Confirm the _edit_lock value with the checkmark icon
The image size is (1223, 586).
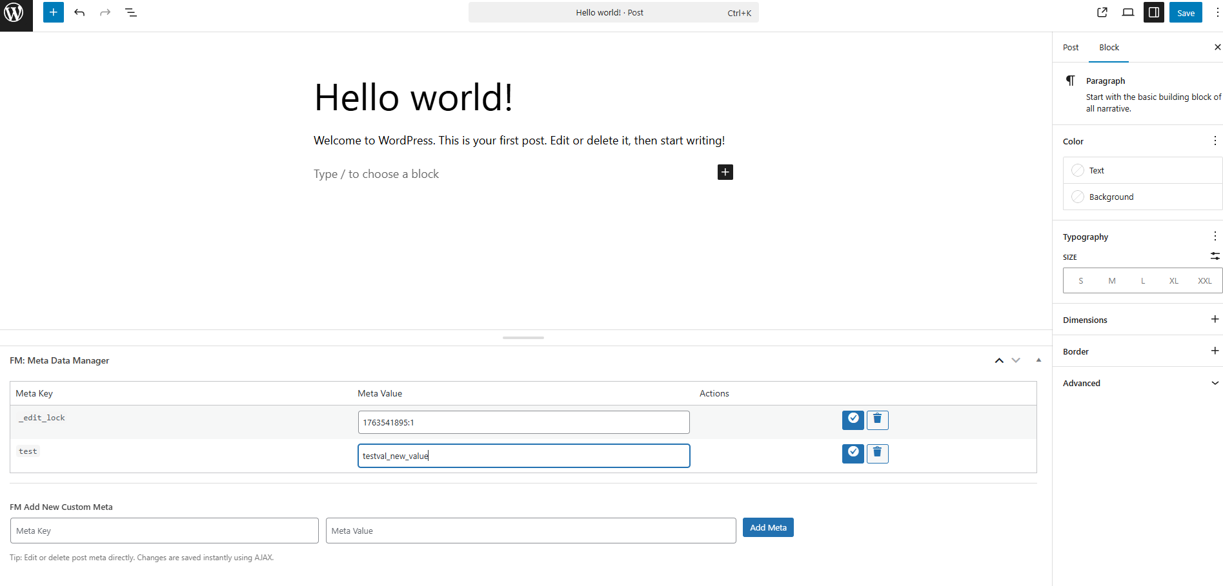tap(853, 420)
